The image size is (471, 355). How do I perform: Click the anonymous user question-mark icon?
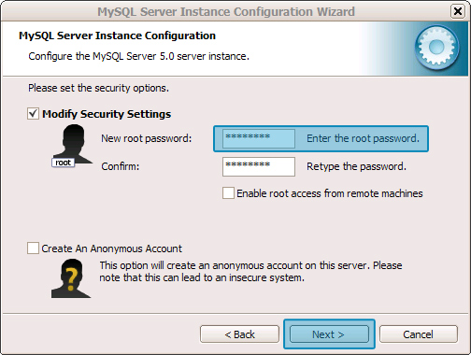tap(71, 278)
